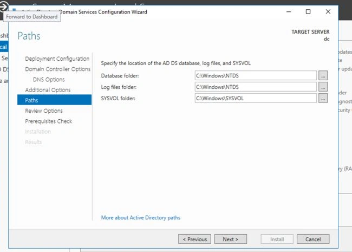Close the wizard window
Viewport: 352px width, 252px height.
(328, 12)
